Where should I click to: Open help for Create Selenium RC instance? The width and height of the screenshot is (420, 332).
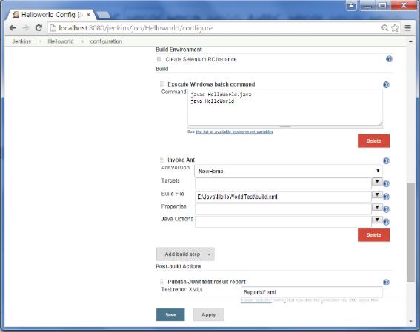pyautogui.click(x=389, y=59)
